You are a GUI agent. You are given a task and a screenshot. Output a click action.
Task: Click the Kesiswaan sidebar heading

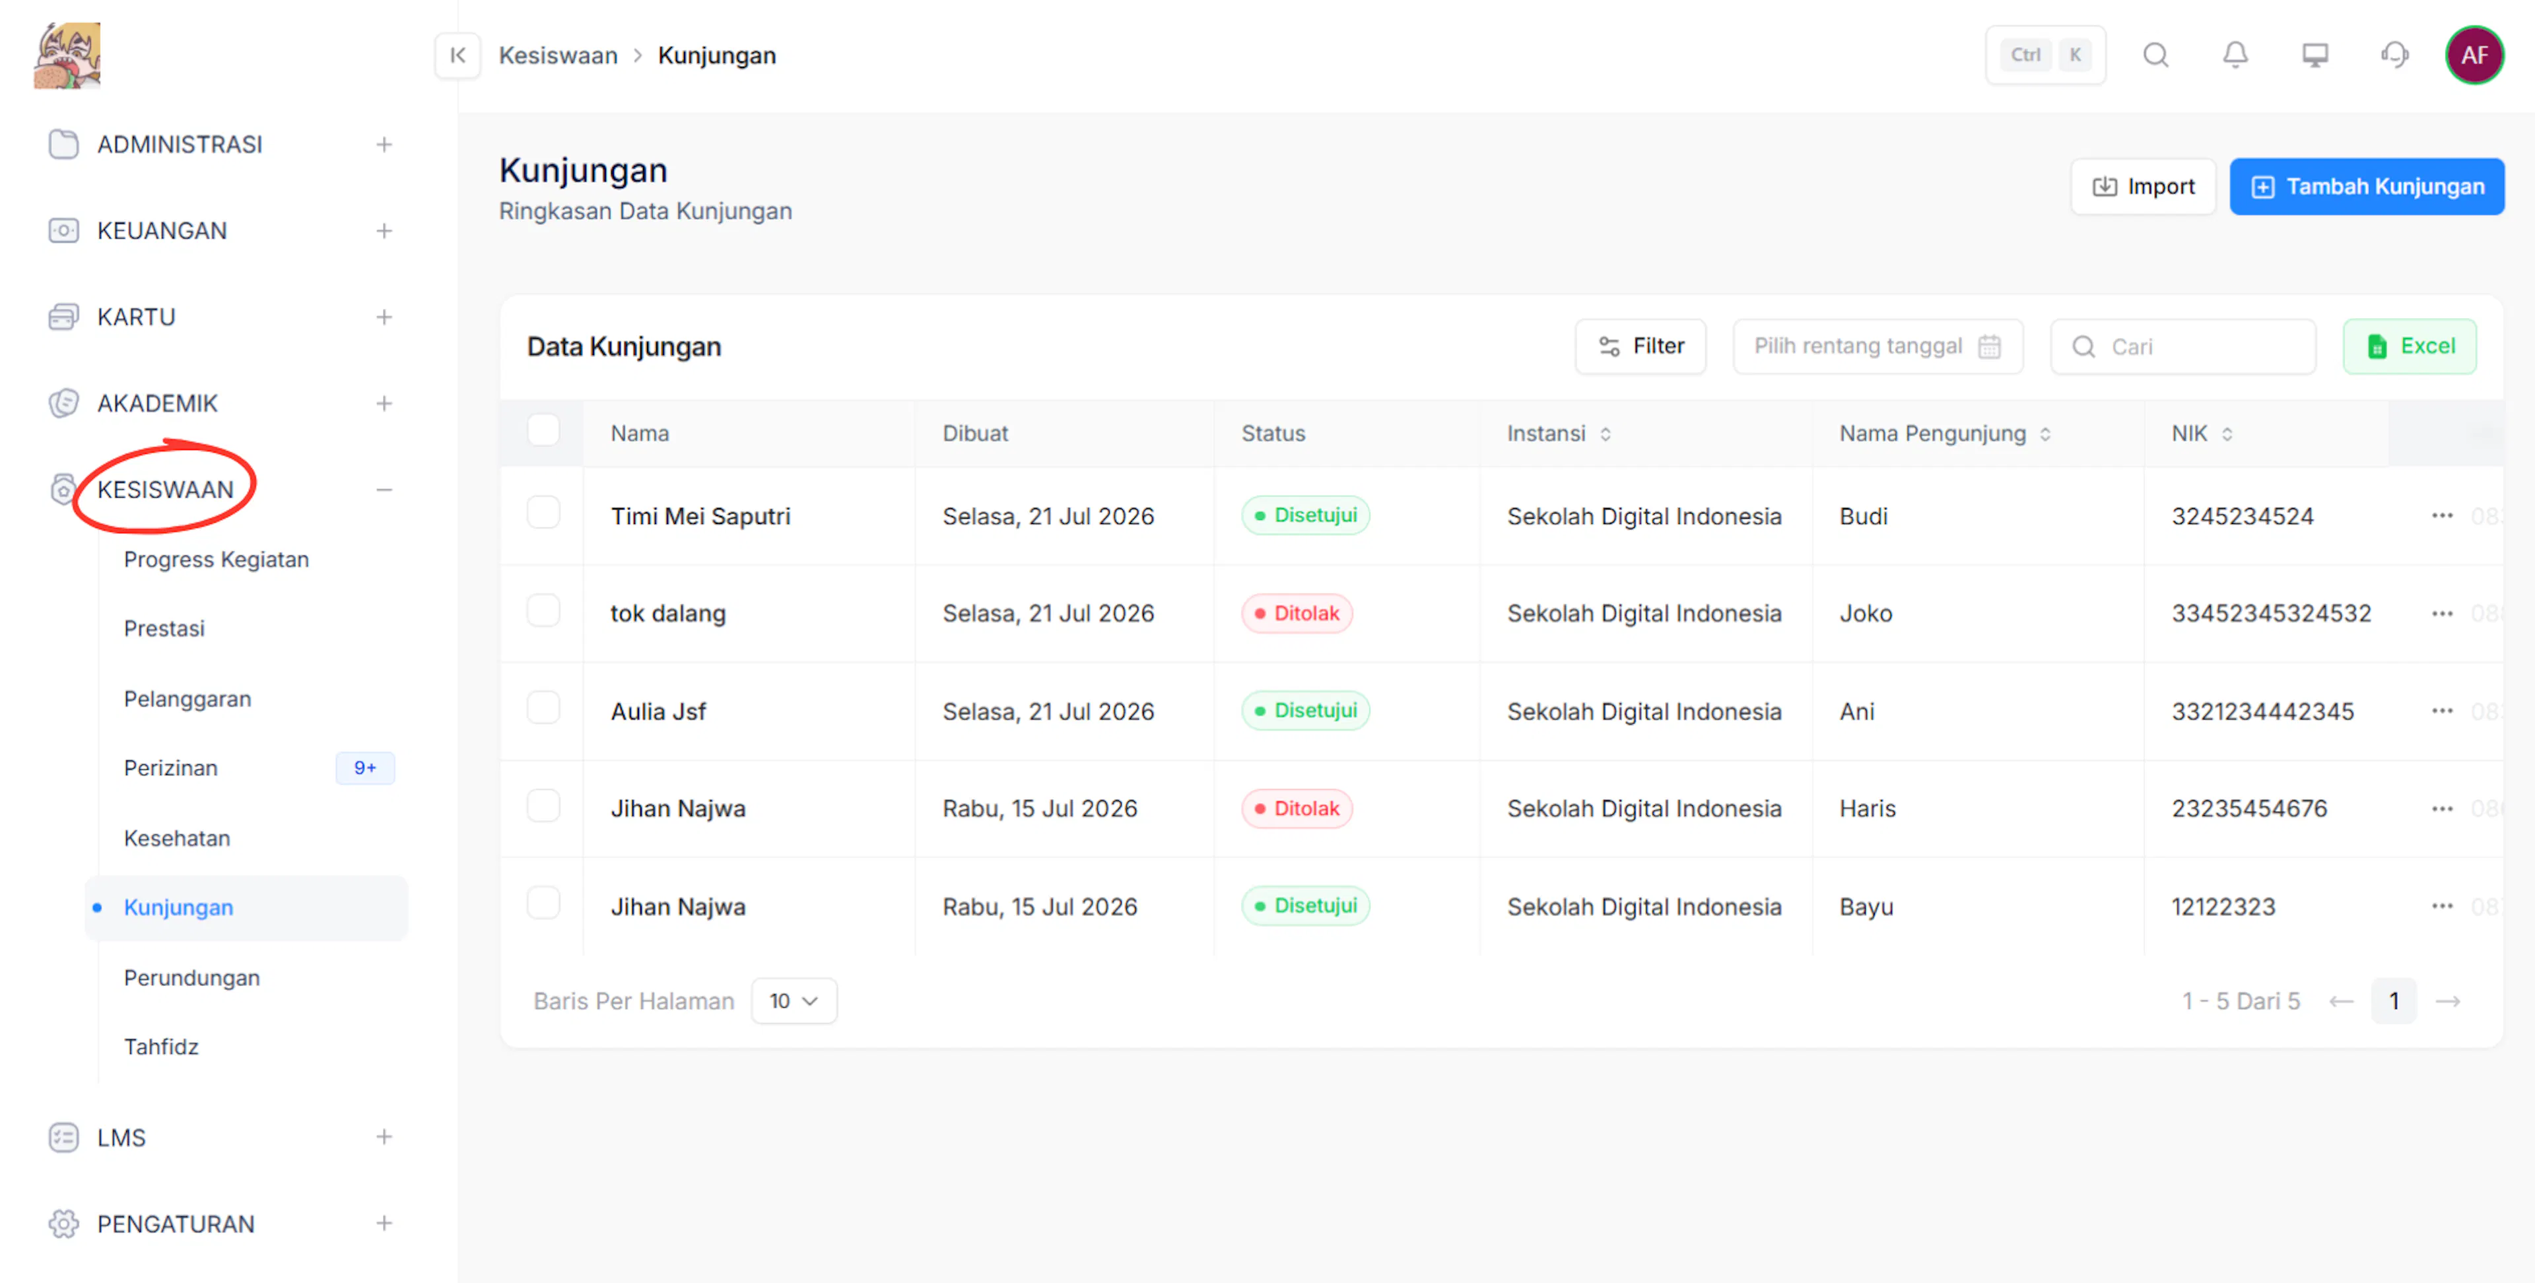click(x=165, y=490)
